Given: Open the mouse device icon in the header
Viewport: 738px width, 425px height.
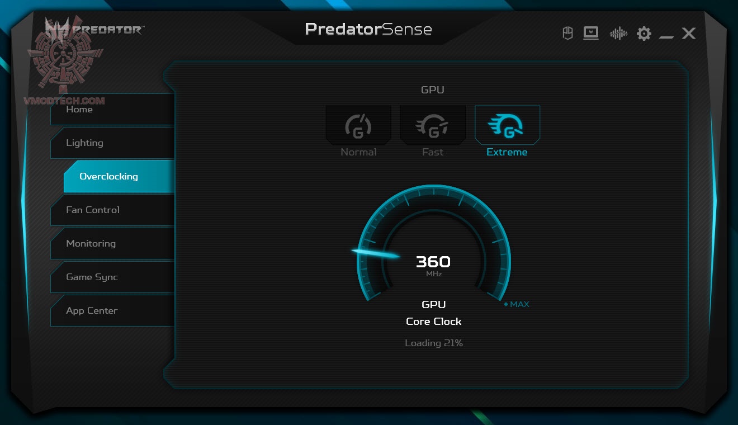Looking at the screenshot, I should click(x=567, y=34).
